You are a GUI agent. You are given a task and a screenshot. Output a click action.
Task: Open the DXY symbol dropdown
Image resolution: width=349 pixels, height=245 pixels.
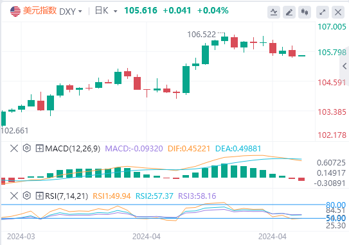71,12
